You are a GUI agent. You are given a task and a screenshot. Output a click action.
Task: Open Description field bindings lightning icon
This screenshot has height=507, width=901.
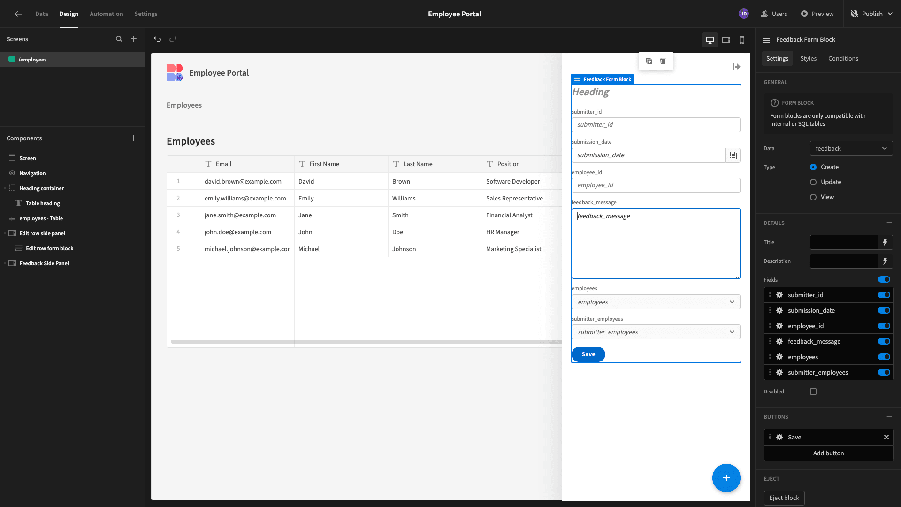(885, 261)
